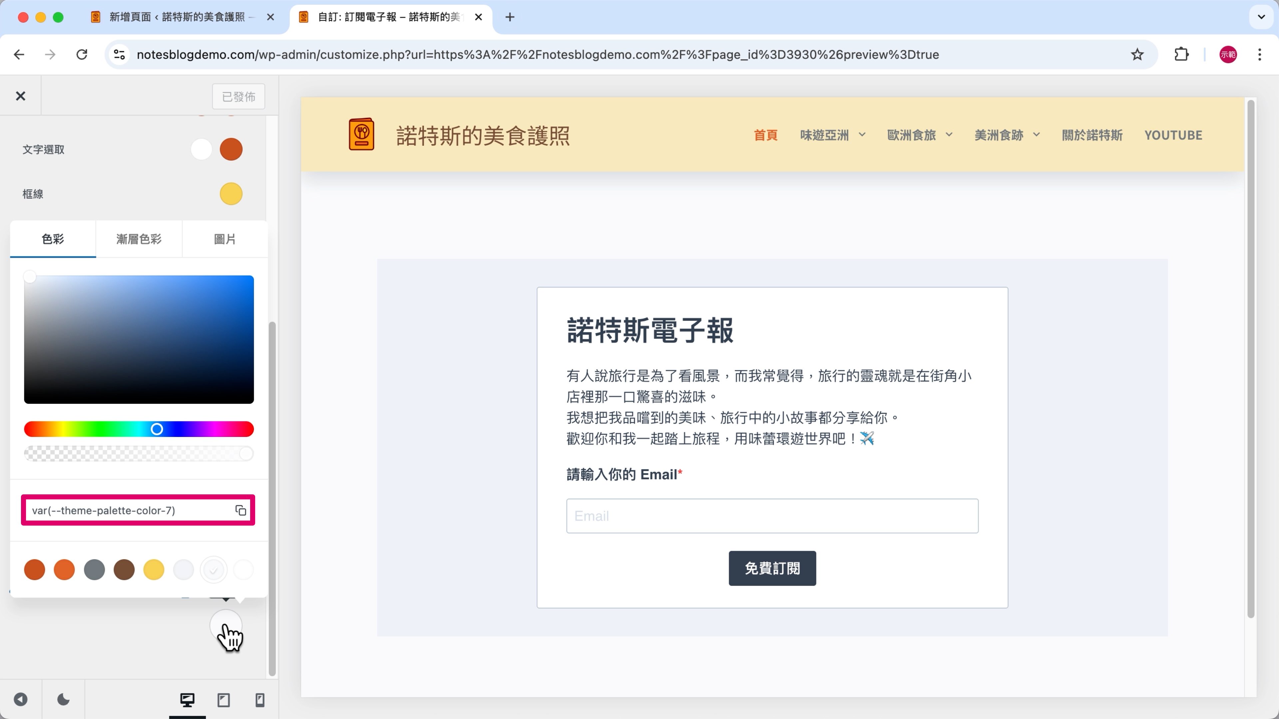
Task: Expand 味遊亞洲 menu dropdown
Action: (862, 134)
